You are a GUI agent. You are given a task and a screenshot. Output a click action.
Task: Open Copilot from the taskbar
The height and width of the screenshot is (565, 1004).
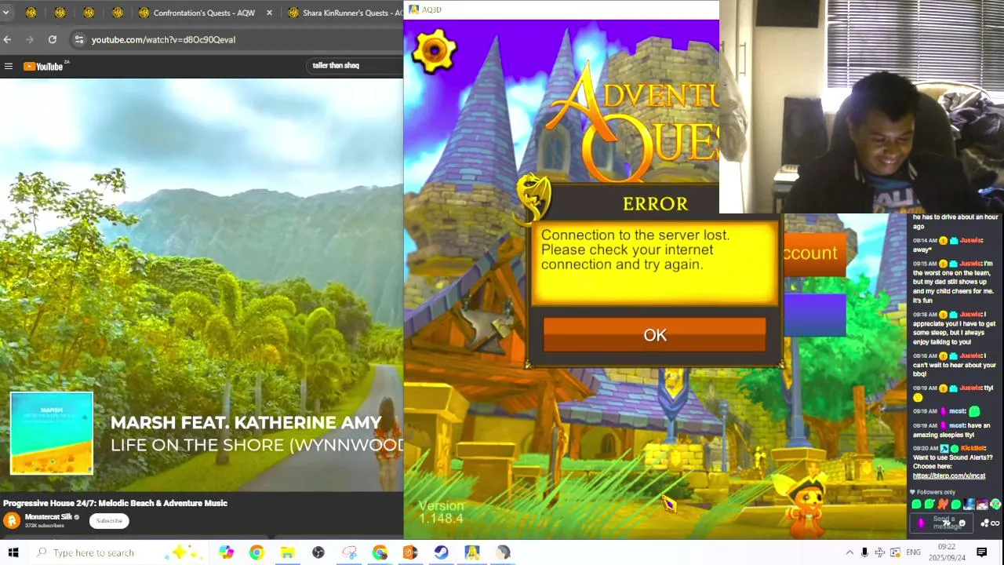226,552
